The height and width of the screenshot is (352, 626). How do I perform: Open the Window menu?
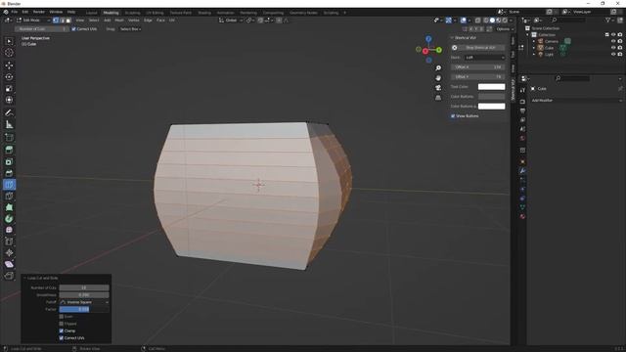click(56, 12)
